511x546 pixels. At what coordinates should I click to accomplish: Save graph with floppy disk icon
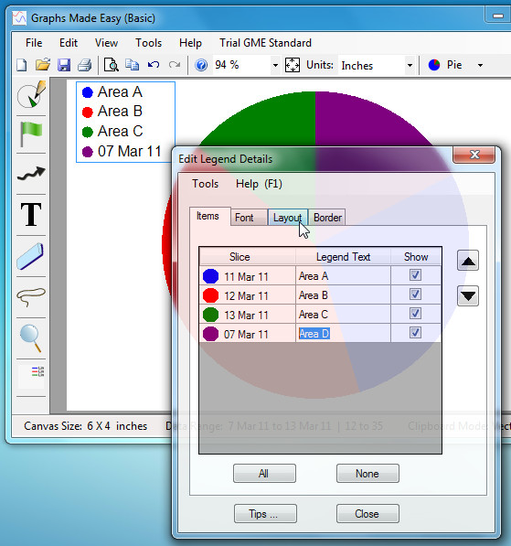point(64,65)
